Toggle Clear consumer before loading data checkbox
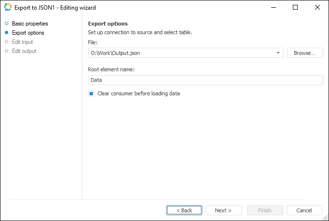This screenshot has width=329, height=221. [91, 93]
